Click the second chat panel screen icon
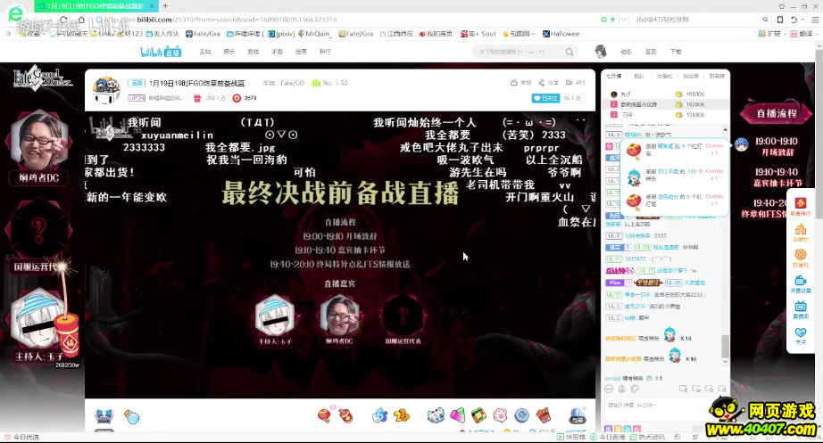823x443 pixels. coord(696,389)
